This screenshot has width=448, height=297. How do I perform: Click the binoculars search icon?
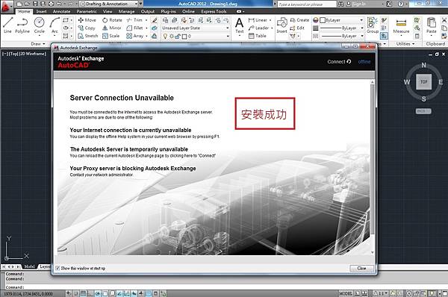coord(340,4)
